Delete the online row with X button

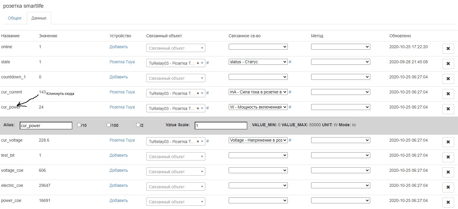click(x=448, y=49)
